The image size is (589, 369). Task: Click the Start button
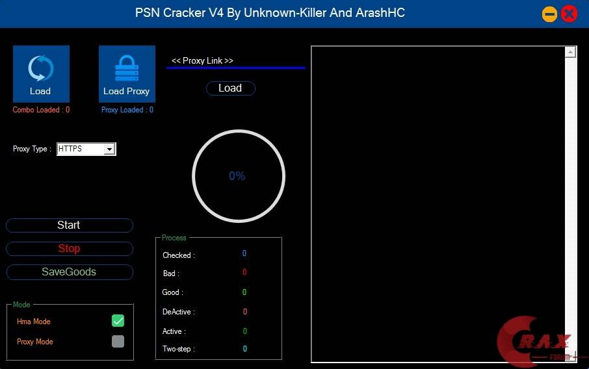70,225
